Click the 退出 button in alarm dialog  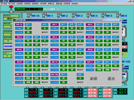pyautogui.click(x=111, y=79)
